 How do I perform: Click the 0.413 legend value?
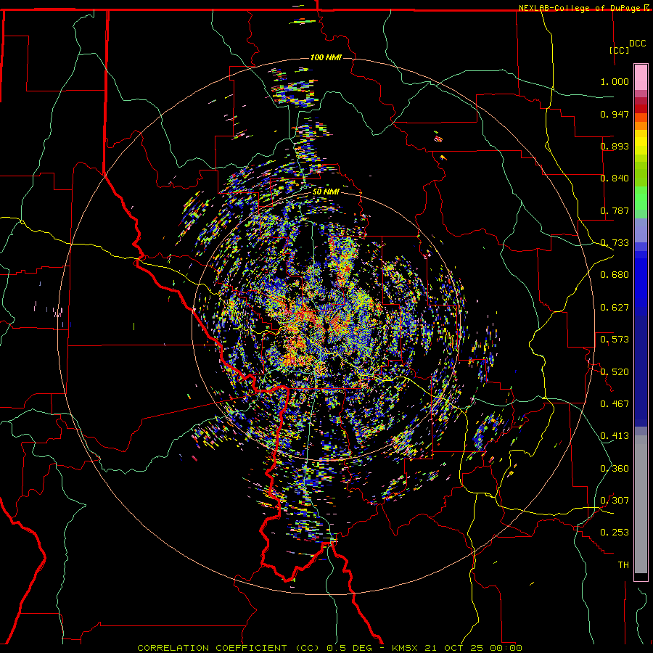coord(615,436)
